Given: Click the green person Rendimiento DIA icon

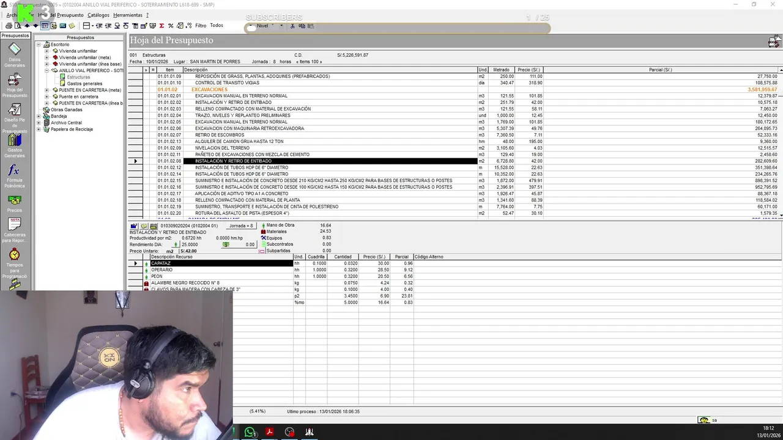Looking at the screenshot, I should pyautogui.click(x=176, y=244).
